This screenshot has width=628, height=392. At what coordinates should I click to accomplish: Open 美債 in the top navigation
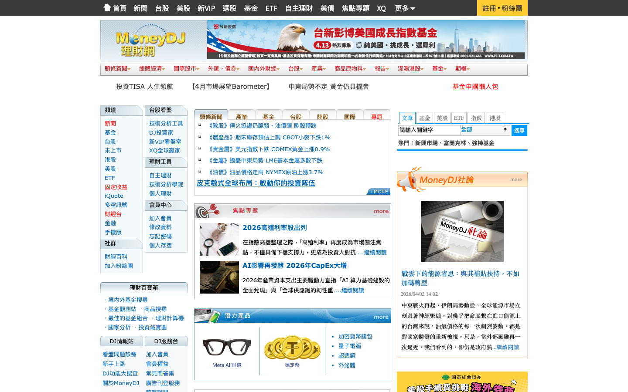pos(327,8)
